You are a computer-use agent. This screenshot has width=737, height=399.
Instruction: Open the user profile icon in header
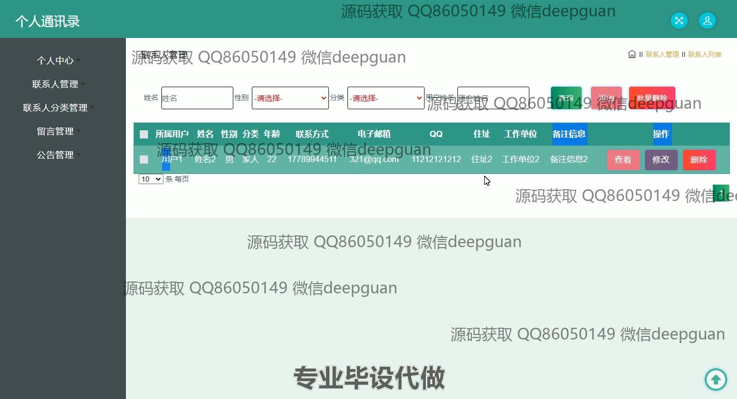[x=707, y=21]
